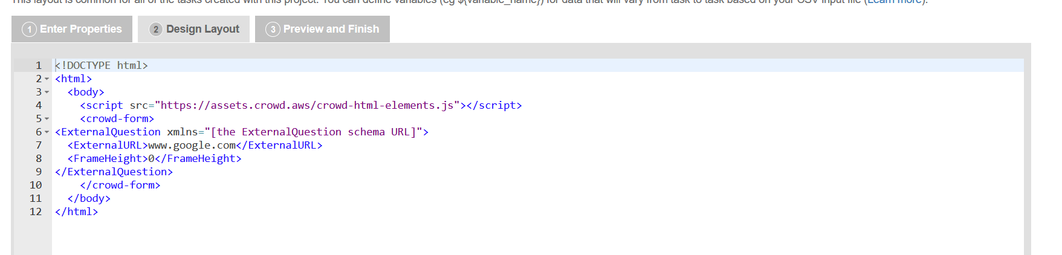Click the script src URL text
Image resolution: width=1062 pixels, height=255 pixels.
[307, 105]
